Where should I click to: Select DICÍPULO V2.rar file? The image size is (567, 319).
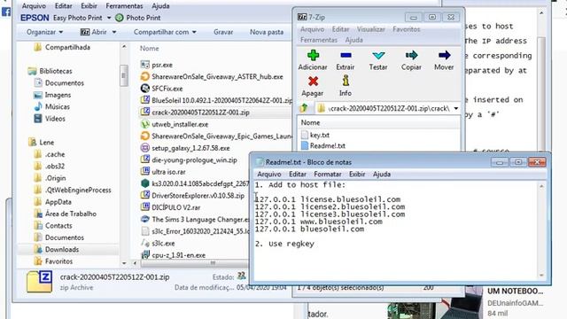point(170,207)
